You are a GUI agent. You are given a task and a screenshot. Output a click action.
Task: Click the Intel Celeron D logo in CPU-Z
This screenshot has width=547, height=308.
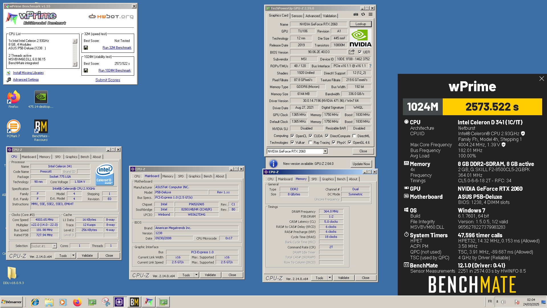pyautogui.click(x=105, y=174)
